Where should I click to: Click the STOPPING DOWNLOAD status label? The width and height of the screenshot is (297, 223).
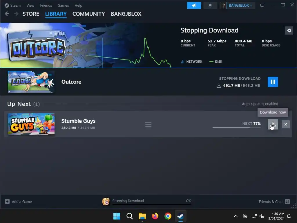pos(240,78)
